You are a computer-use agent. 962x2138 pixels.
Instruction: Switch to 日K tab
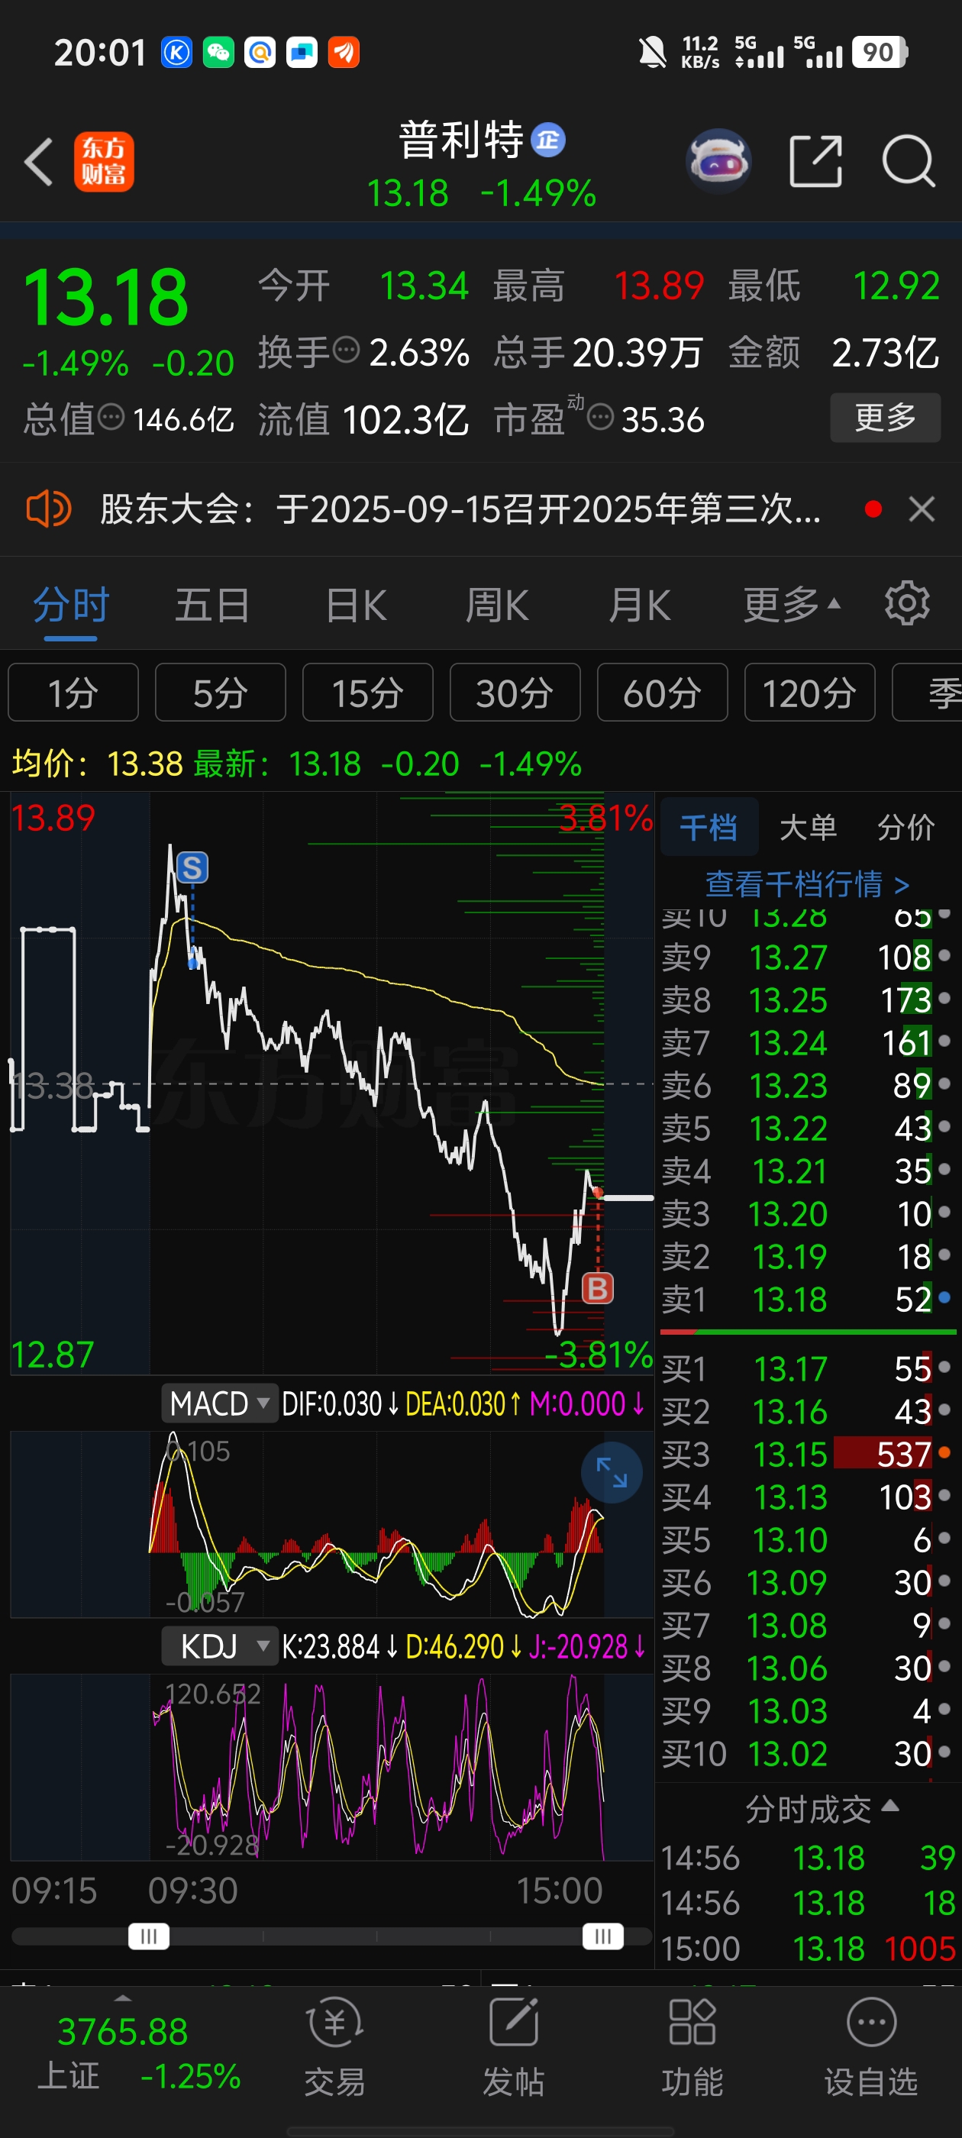click(x=356, y=604)
